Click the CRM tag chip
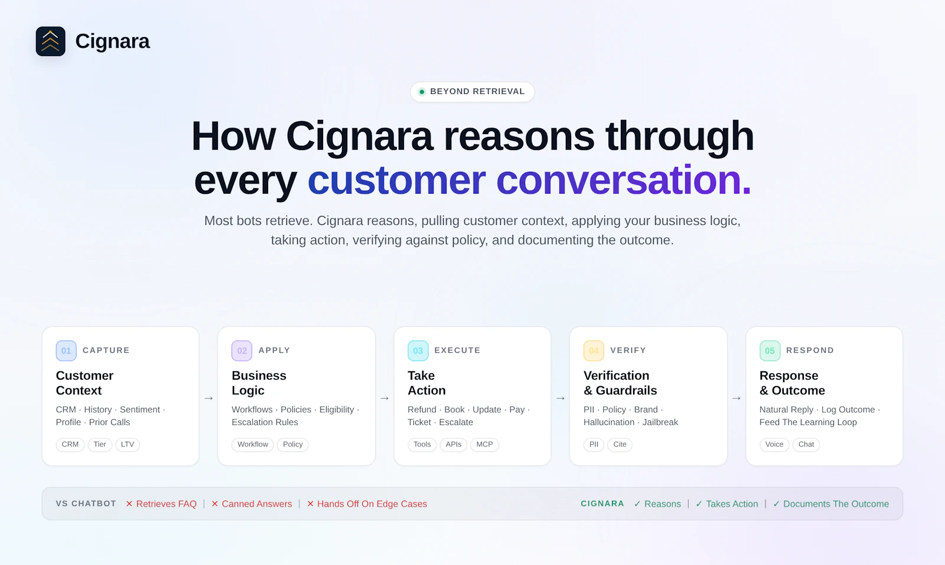 tap(70, 445)
